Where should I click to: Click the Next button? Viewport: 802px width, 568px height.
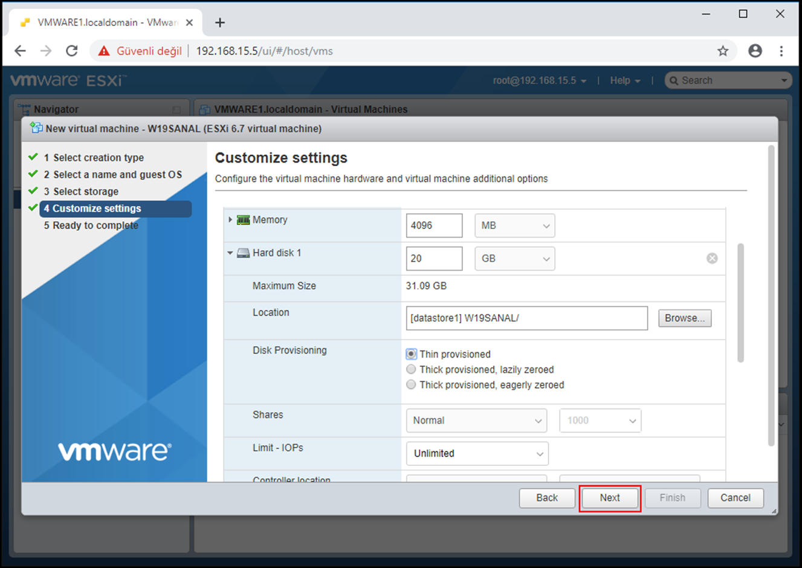[x=610, y=498]
